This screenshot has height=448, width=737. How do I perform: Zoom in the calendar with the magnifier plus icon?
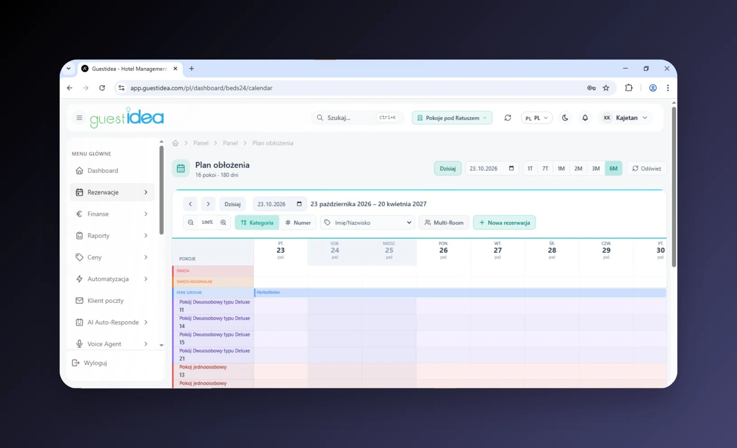223,223
